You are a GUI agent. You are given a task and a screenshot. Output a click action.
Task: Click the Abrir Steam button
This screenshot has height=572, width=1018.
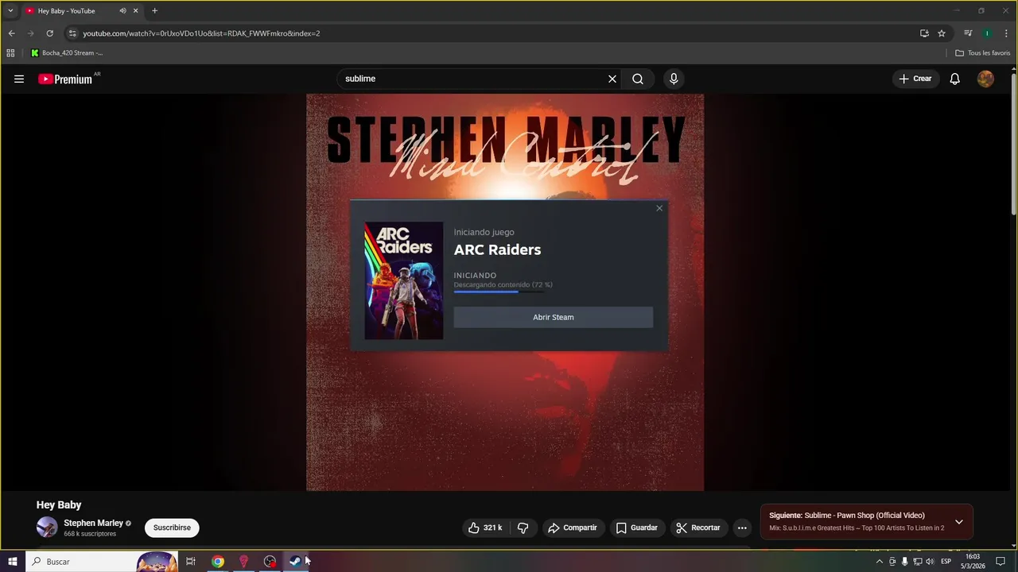[554, 317]
